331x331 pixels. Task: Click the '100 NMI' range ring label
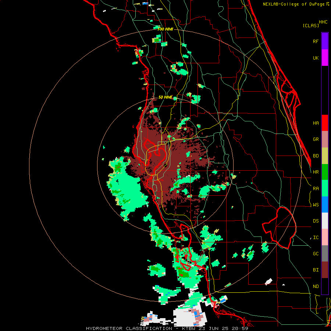click(165, 29)
